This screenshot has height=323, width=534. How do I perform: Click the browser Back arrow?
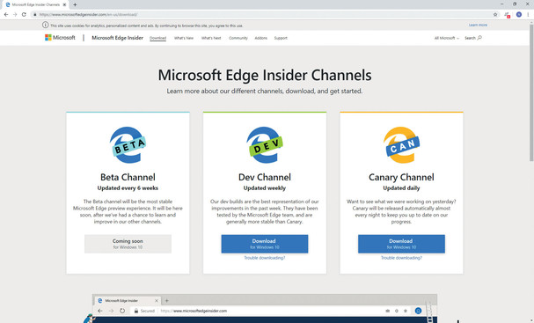pyautogui.click(x=6, y=15)
